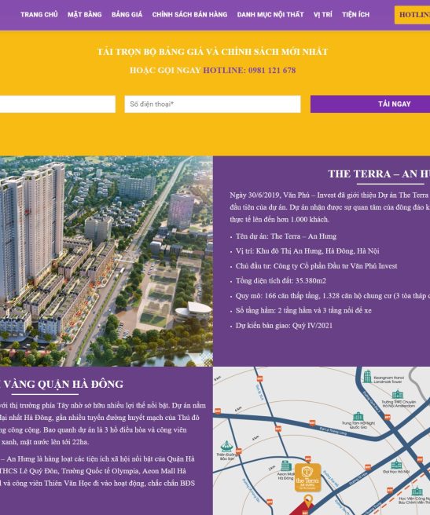This screenshot has height=515, width=430.
Task: Open the TRANG CHỦ menu item
Action: [39, 14]
